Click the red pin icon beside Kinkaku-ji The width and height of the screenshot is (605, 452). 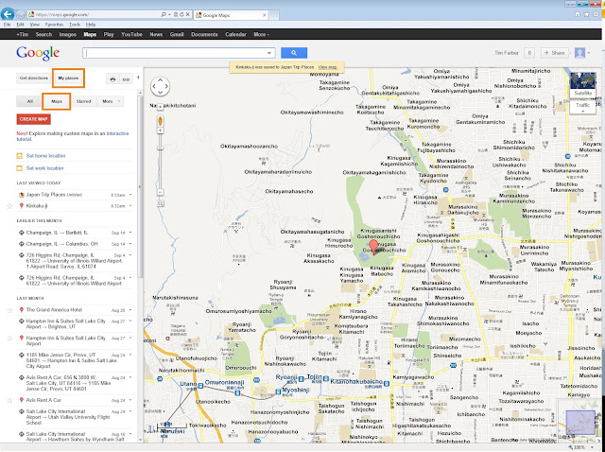tap(22, 206)
